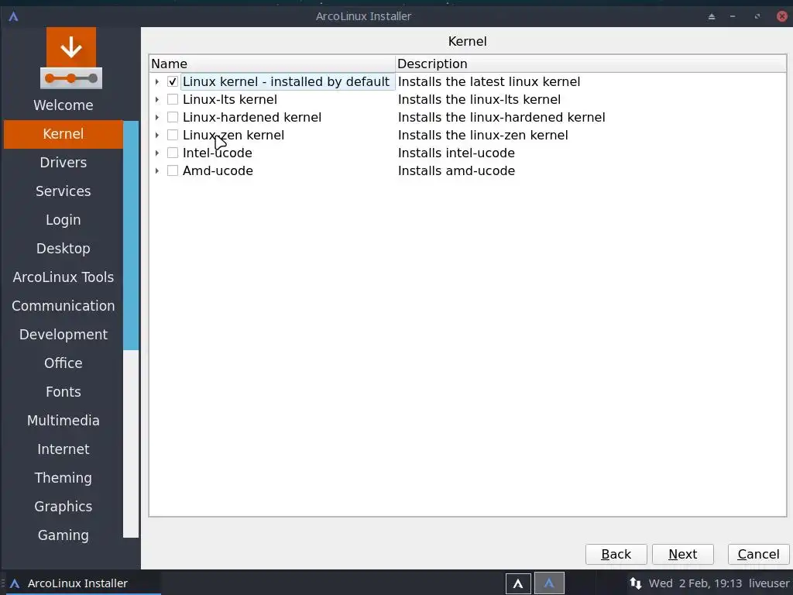Viewport: 793px width, 595px height.
Task: Open the Development step
Action: (64, 335)
